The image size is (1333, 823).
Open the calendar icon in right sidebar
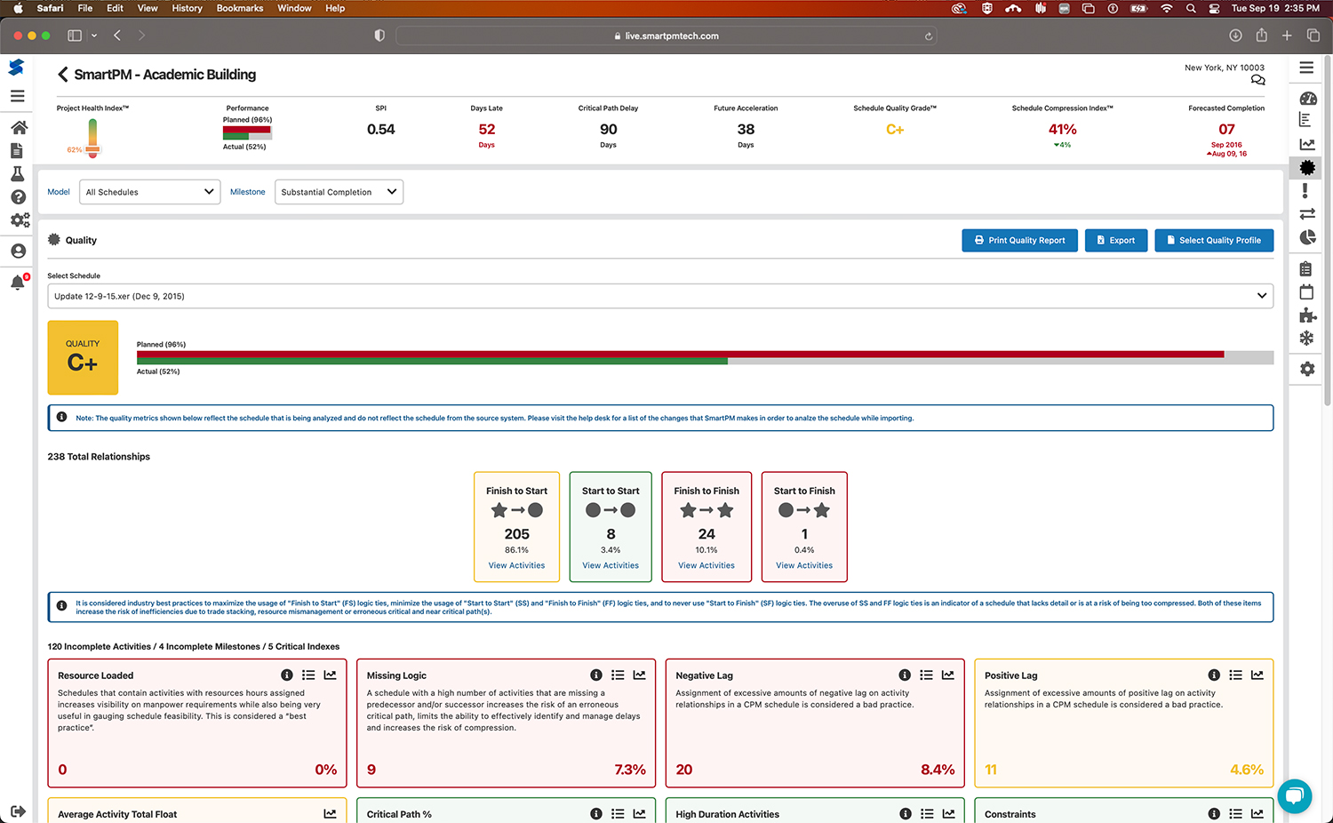(1306, 292)
